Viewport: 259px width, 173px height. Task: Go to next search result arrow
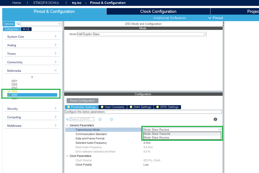111,119
